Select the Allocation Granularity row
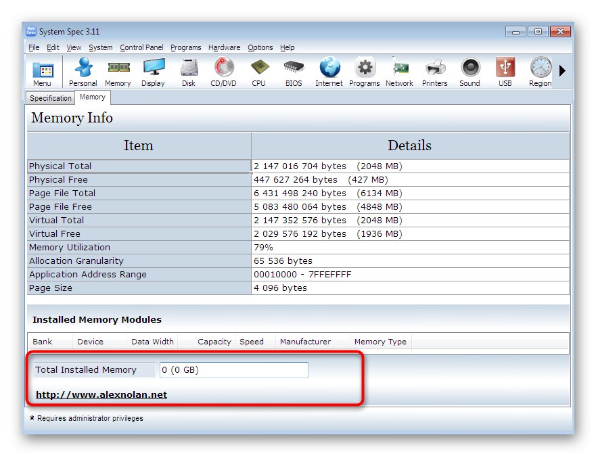This screenshot has height=456, width=596. pyautogui.click(x=298, y=261)
